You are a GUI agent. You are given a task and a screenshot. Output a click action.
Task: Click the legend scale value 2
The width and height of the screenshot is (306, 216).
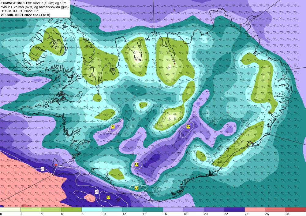[21, 214]
